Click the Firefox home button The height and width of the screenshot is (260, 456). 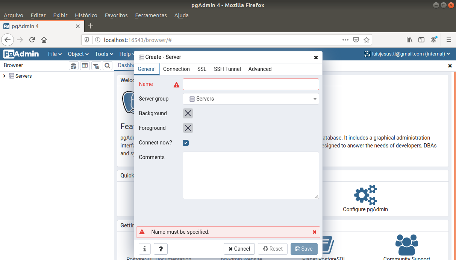click(x=44, y=40)
